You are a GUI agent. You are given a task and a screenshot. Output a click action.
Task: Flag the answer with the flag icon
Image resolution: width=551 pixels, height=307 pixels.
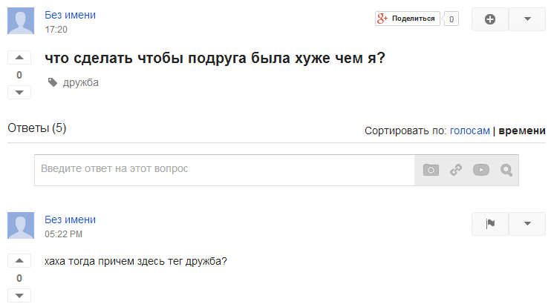click(490, 223)
